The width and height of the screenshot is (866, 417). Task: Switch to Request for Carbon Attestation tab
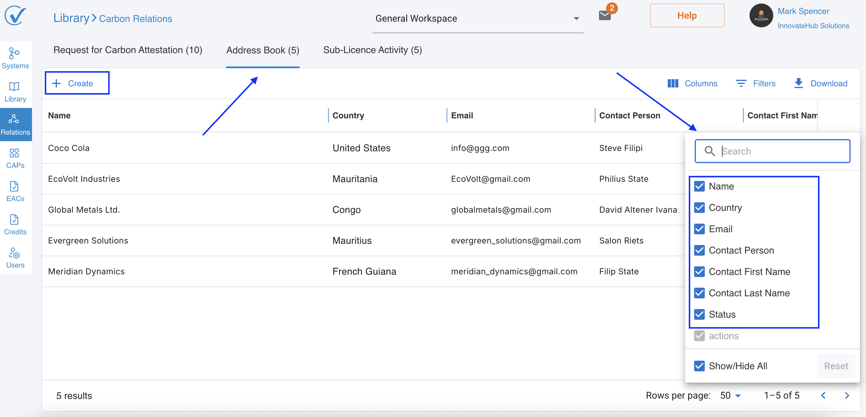coord(128,50)
